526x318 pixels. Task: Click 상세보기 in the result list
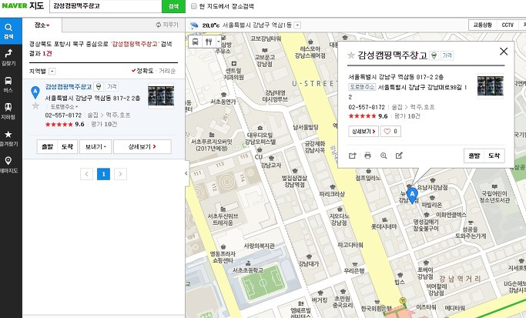point(142,146)
